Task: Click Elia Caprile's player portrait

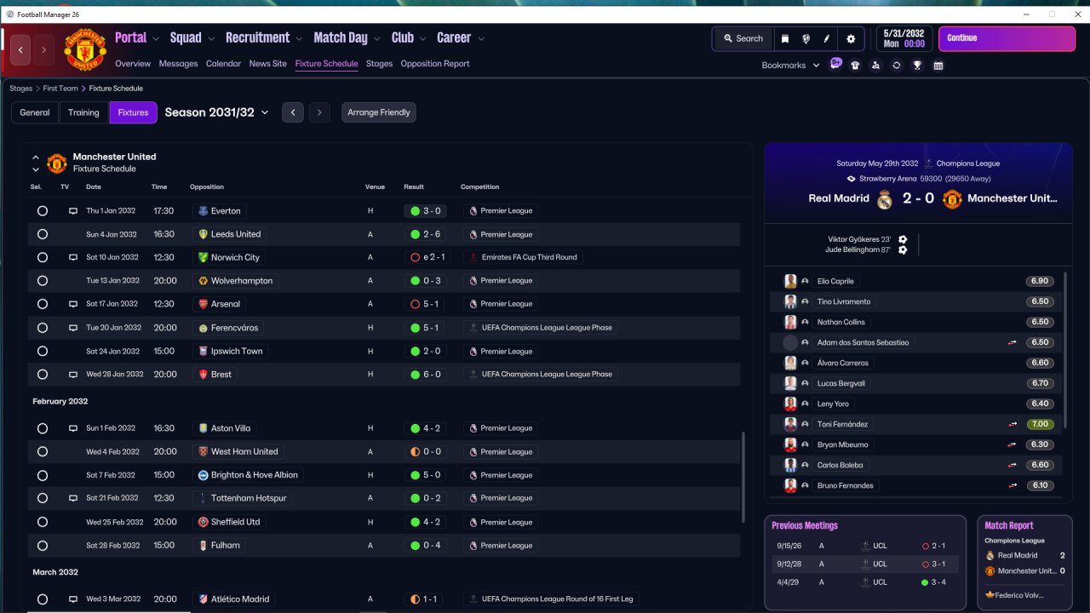Action: point(790,281)
